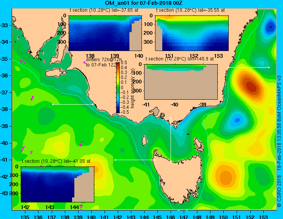283x219 pixels.
Task: Open the lat=-41.05 temperature section inset
Action: 58,184
